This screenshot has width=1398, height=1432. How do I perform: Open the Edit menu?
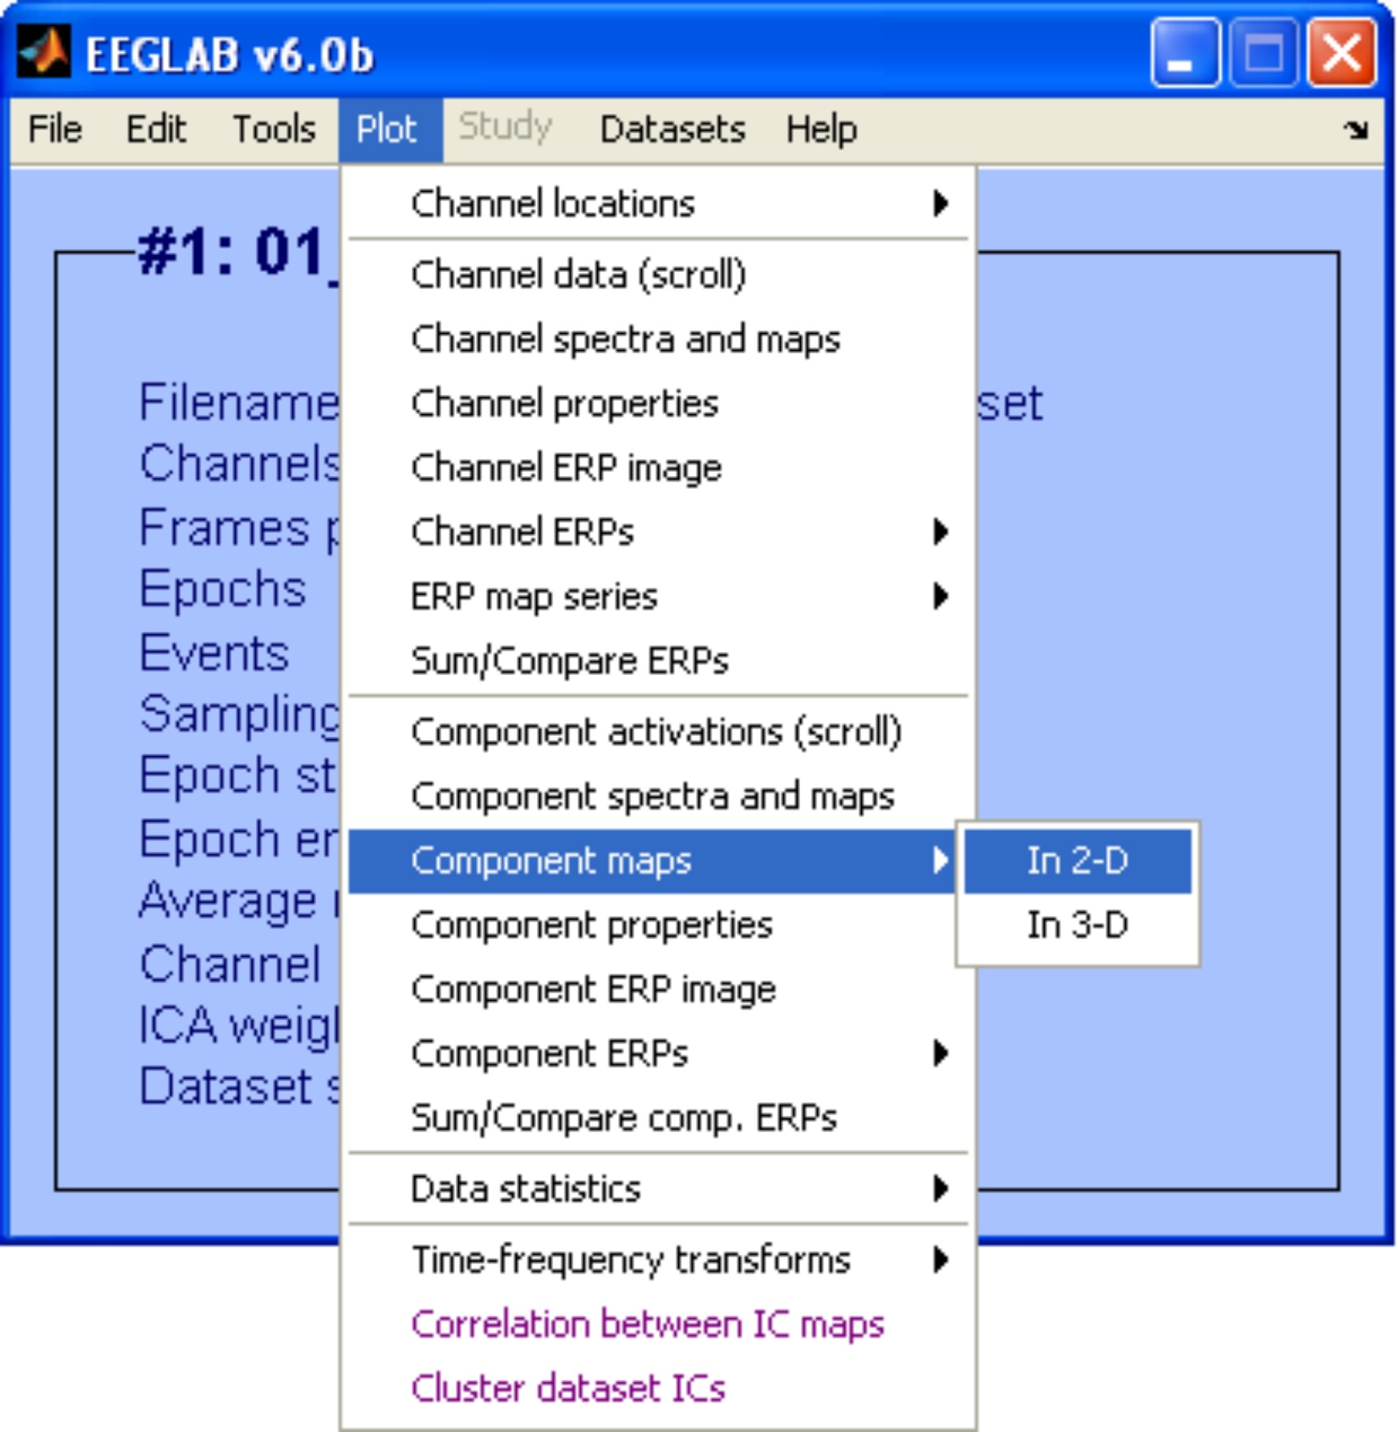click(156, 129)
